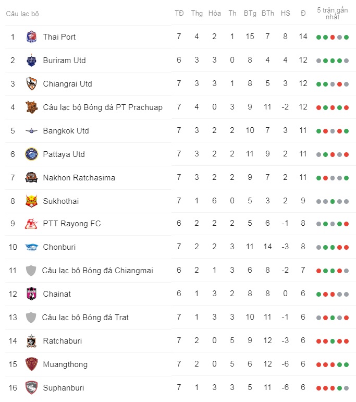Screen dimensions: 356x402
Task: Click the Pattaya Utd round emblem
Action: point(31,154)
